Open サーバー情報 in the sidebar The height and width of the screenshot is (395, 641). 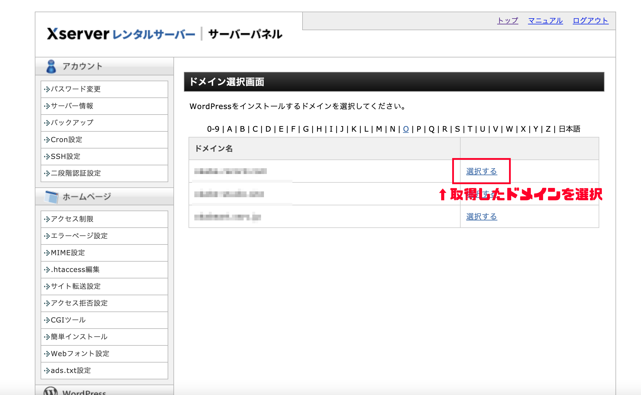(x=72, y=106)
